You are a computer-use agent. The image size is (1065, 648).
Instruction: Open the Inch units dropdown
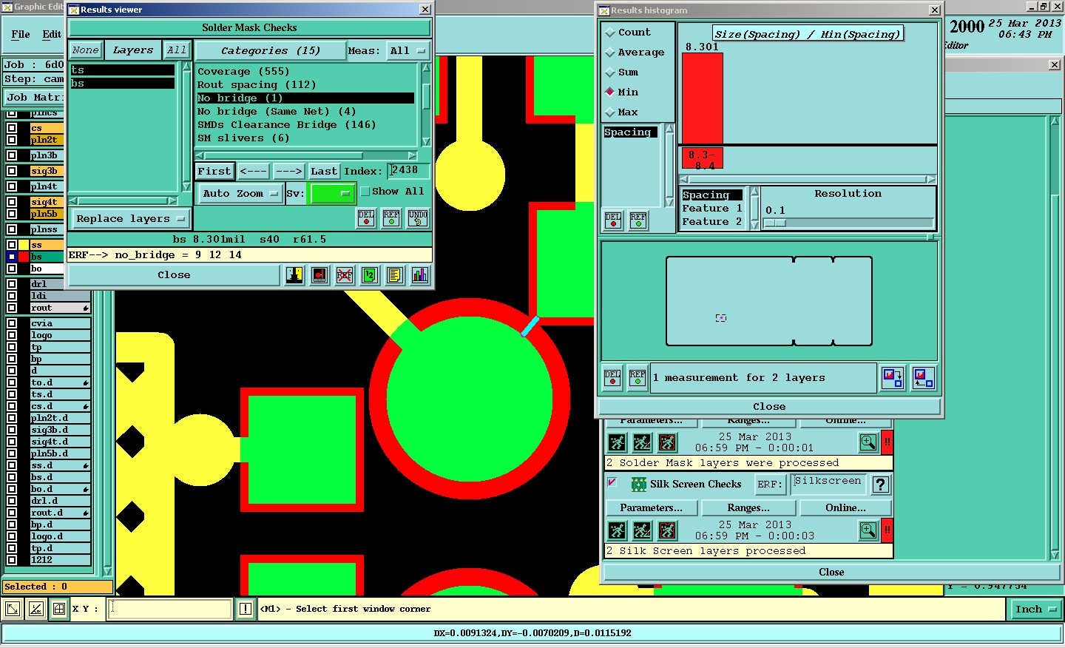(x=1035, y=610)
